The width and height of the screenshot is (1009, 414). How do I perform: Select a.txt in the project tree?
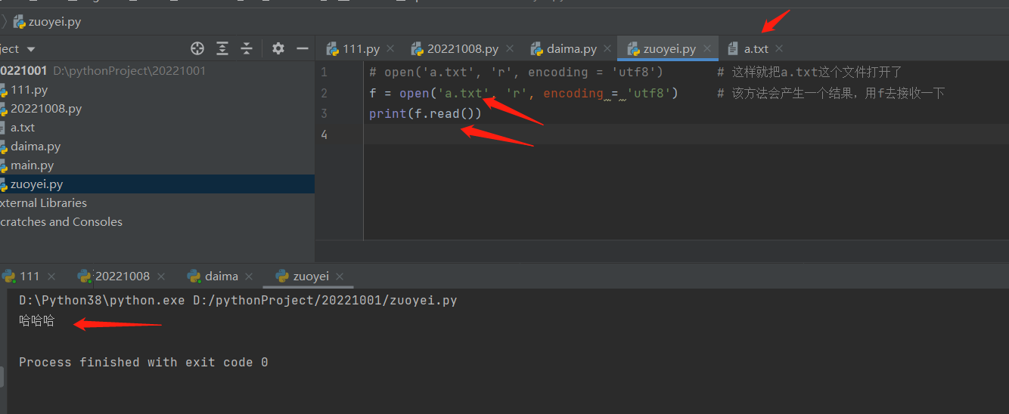(x=23, y=127)
